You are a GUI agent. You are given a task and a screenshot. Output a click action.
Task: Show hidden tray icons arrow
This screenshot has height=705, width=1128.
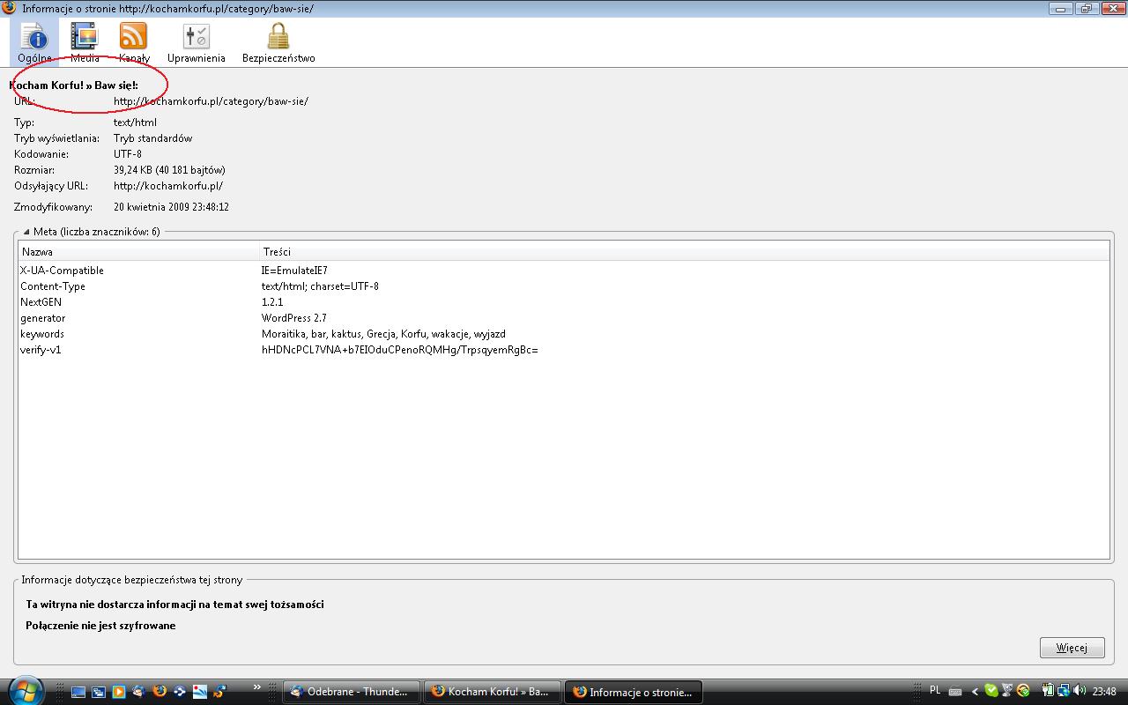click(x=975, y=692)
